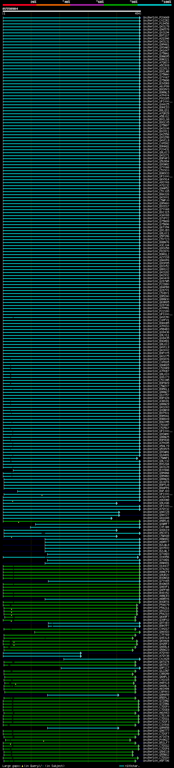Open hit UniRef100_Q43178
This screenshot has width=174, height=768.
pos(156,26)
